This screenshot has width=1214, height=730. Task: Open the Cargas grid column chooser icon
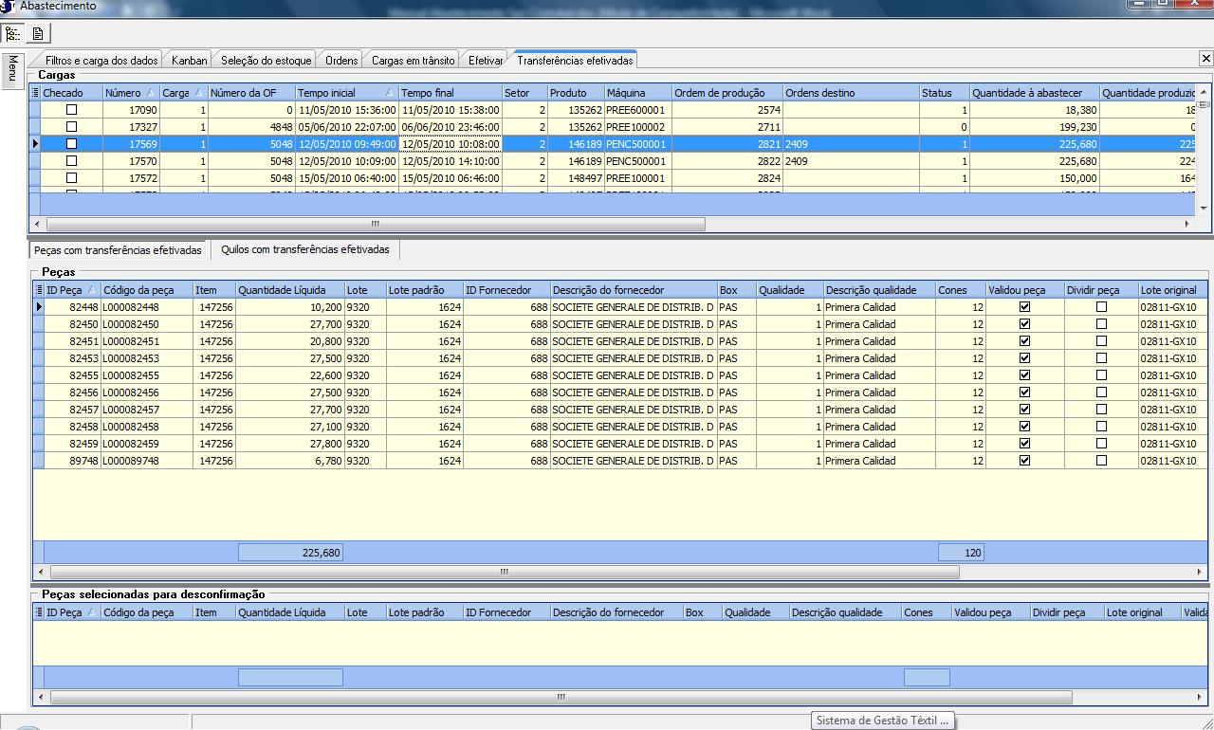[35, 93]
